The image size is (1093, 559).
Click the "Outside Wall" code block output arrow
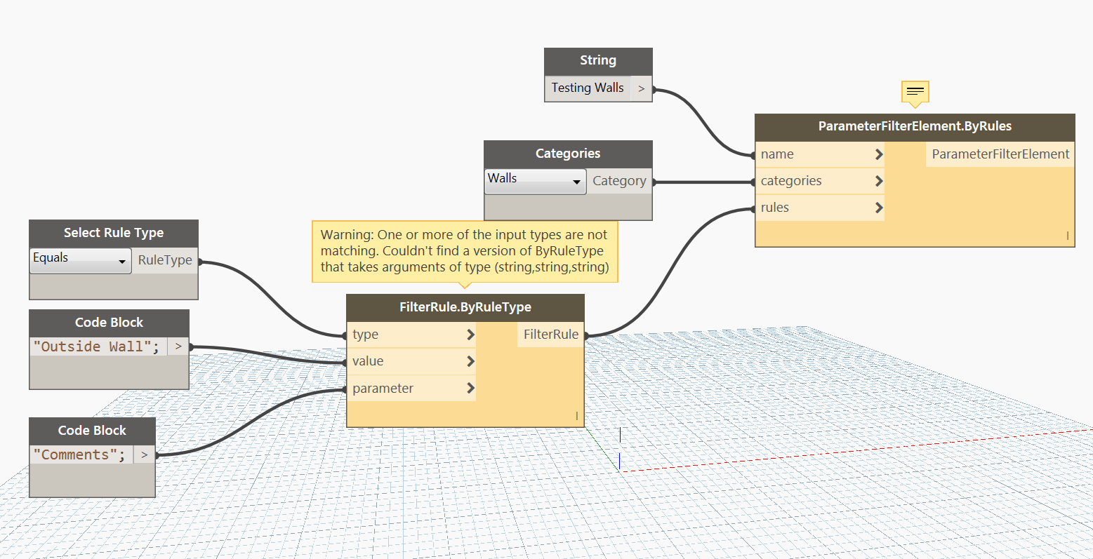[x=178, y=346]
